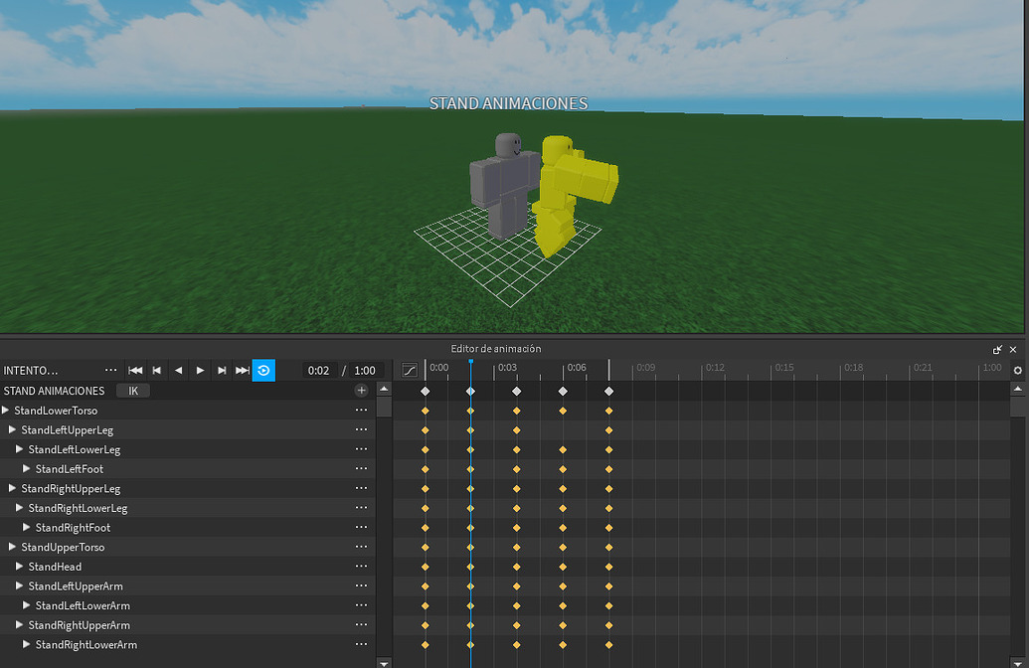Add a track with the plus button

click(361, 391)
